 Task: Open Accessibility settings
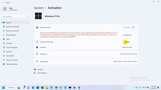(x=16, y=56)
